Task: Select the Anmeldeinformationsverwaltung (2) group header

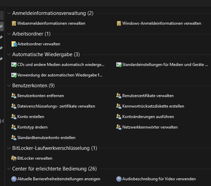Action: click(x=53, y=13)
